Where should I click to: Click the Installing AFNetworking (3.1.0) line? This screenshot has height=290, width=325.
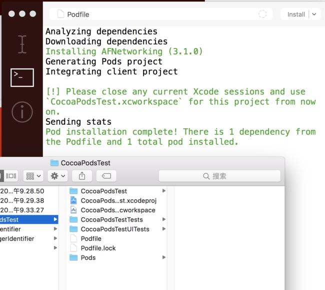[124, 51]
